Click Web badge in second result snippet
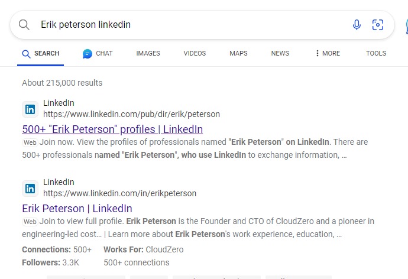The width and height of the screenshot is (408, 279). [30, 222]
